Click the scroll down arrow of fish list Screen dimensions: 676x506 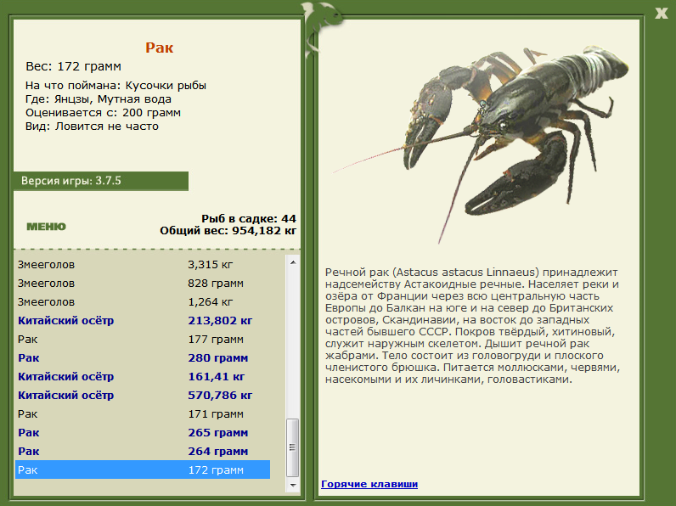click(x=293, y=485)
